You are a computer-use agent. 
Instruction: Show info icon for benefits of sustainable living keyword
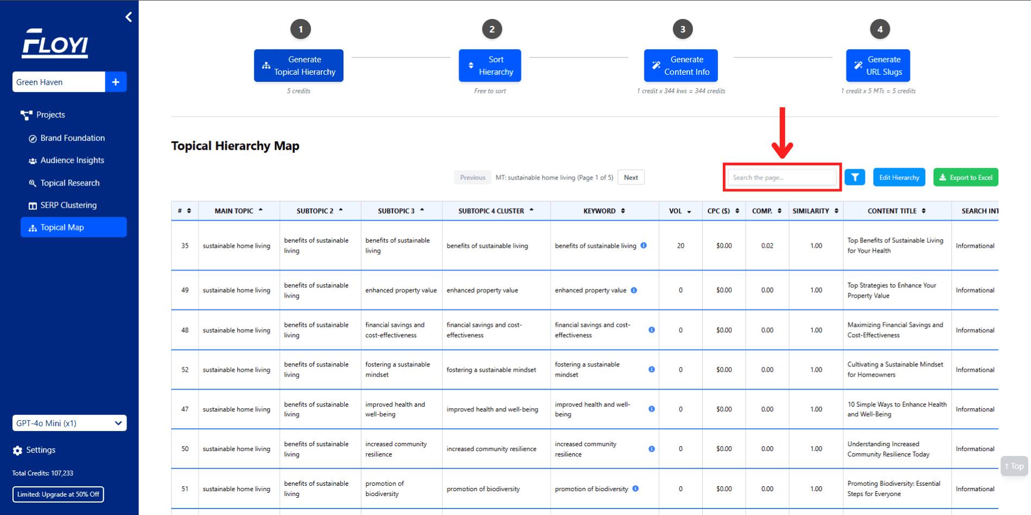[644, 245]
